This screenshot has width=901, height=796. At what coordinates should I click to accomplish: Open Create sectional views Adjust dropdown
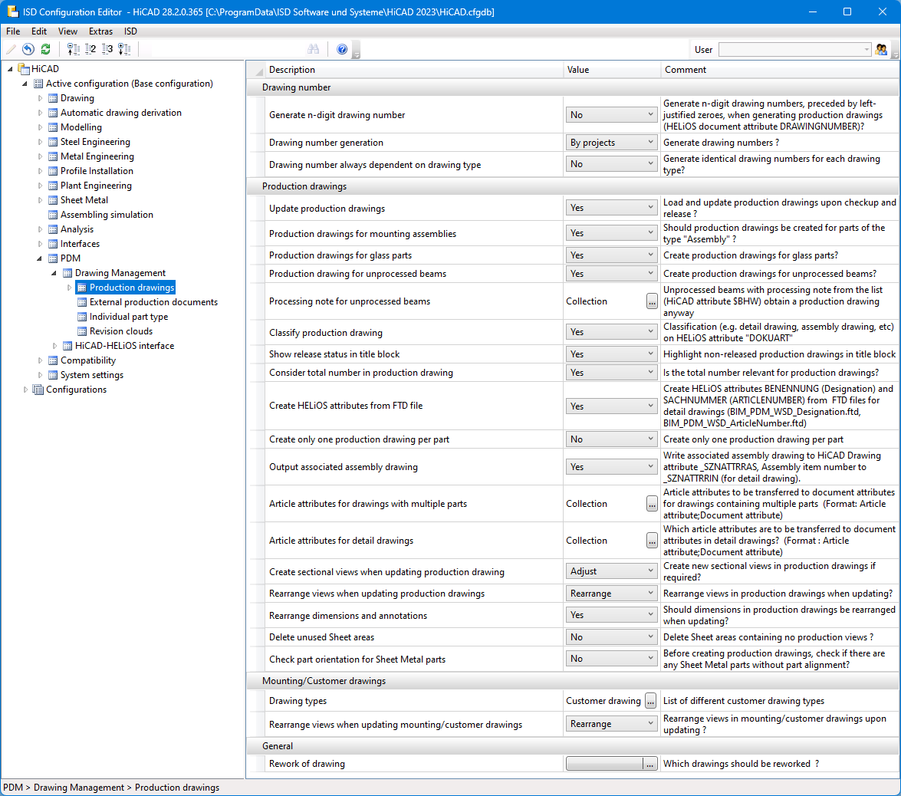(611, 571)
